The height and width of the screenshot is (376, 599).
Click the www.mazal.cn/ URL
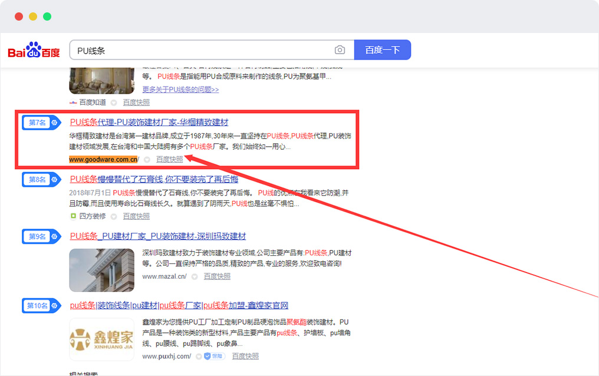click(164, 276)
